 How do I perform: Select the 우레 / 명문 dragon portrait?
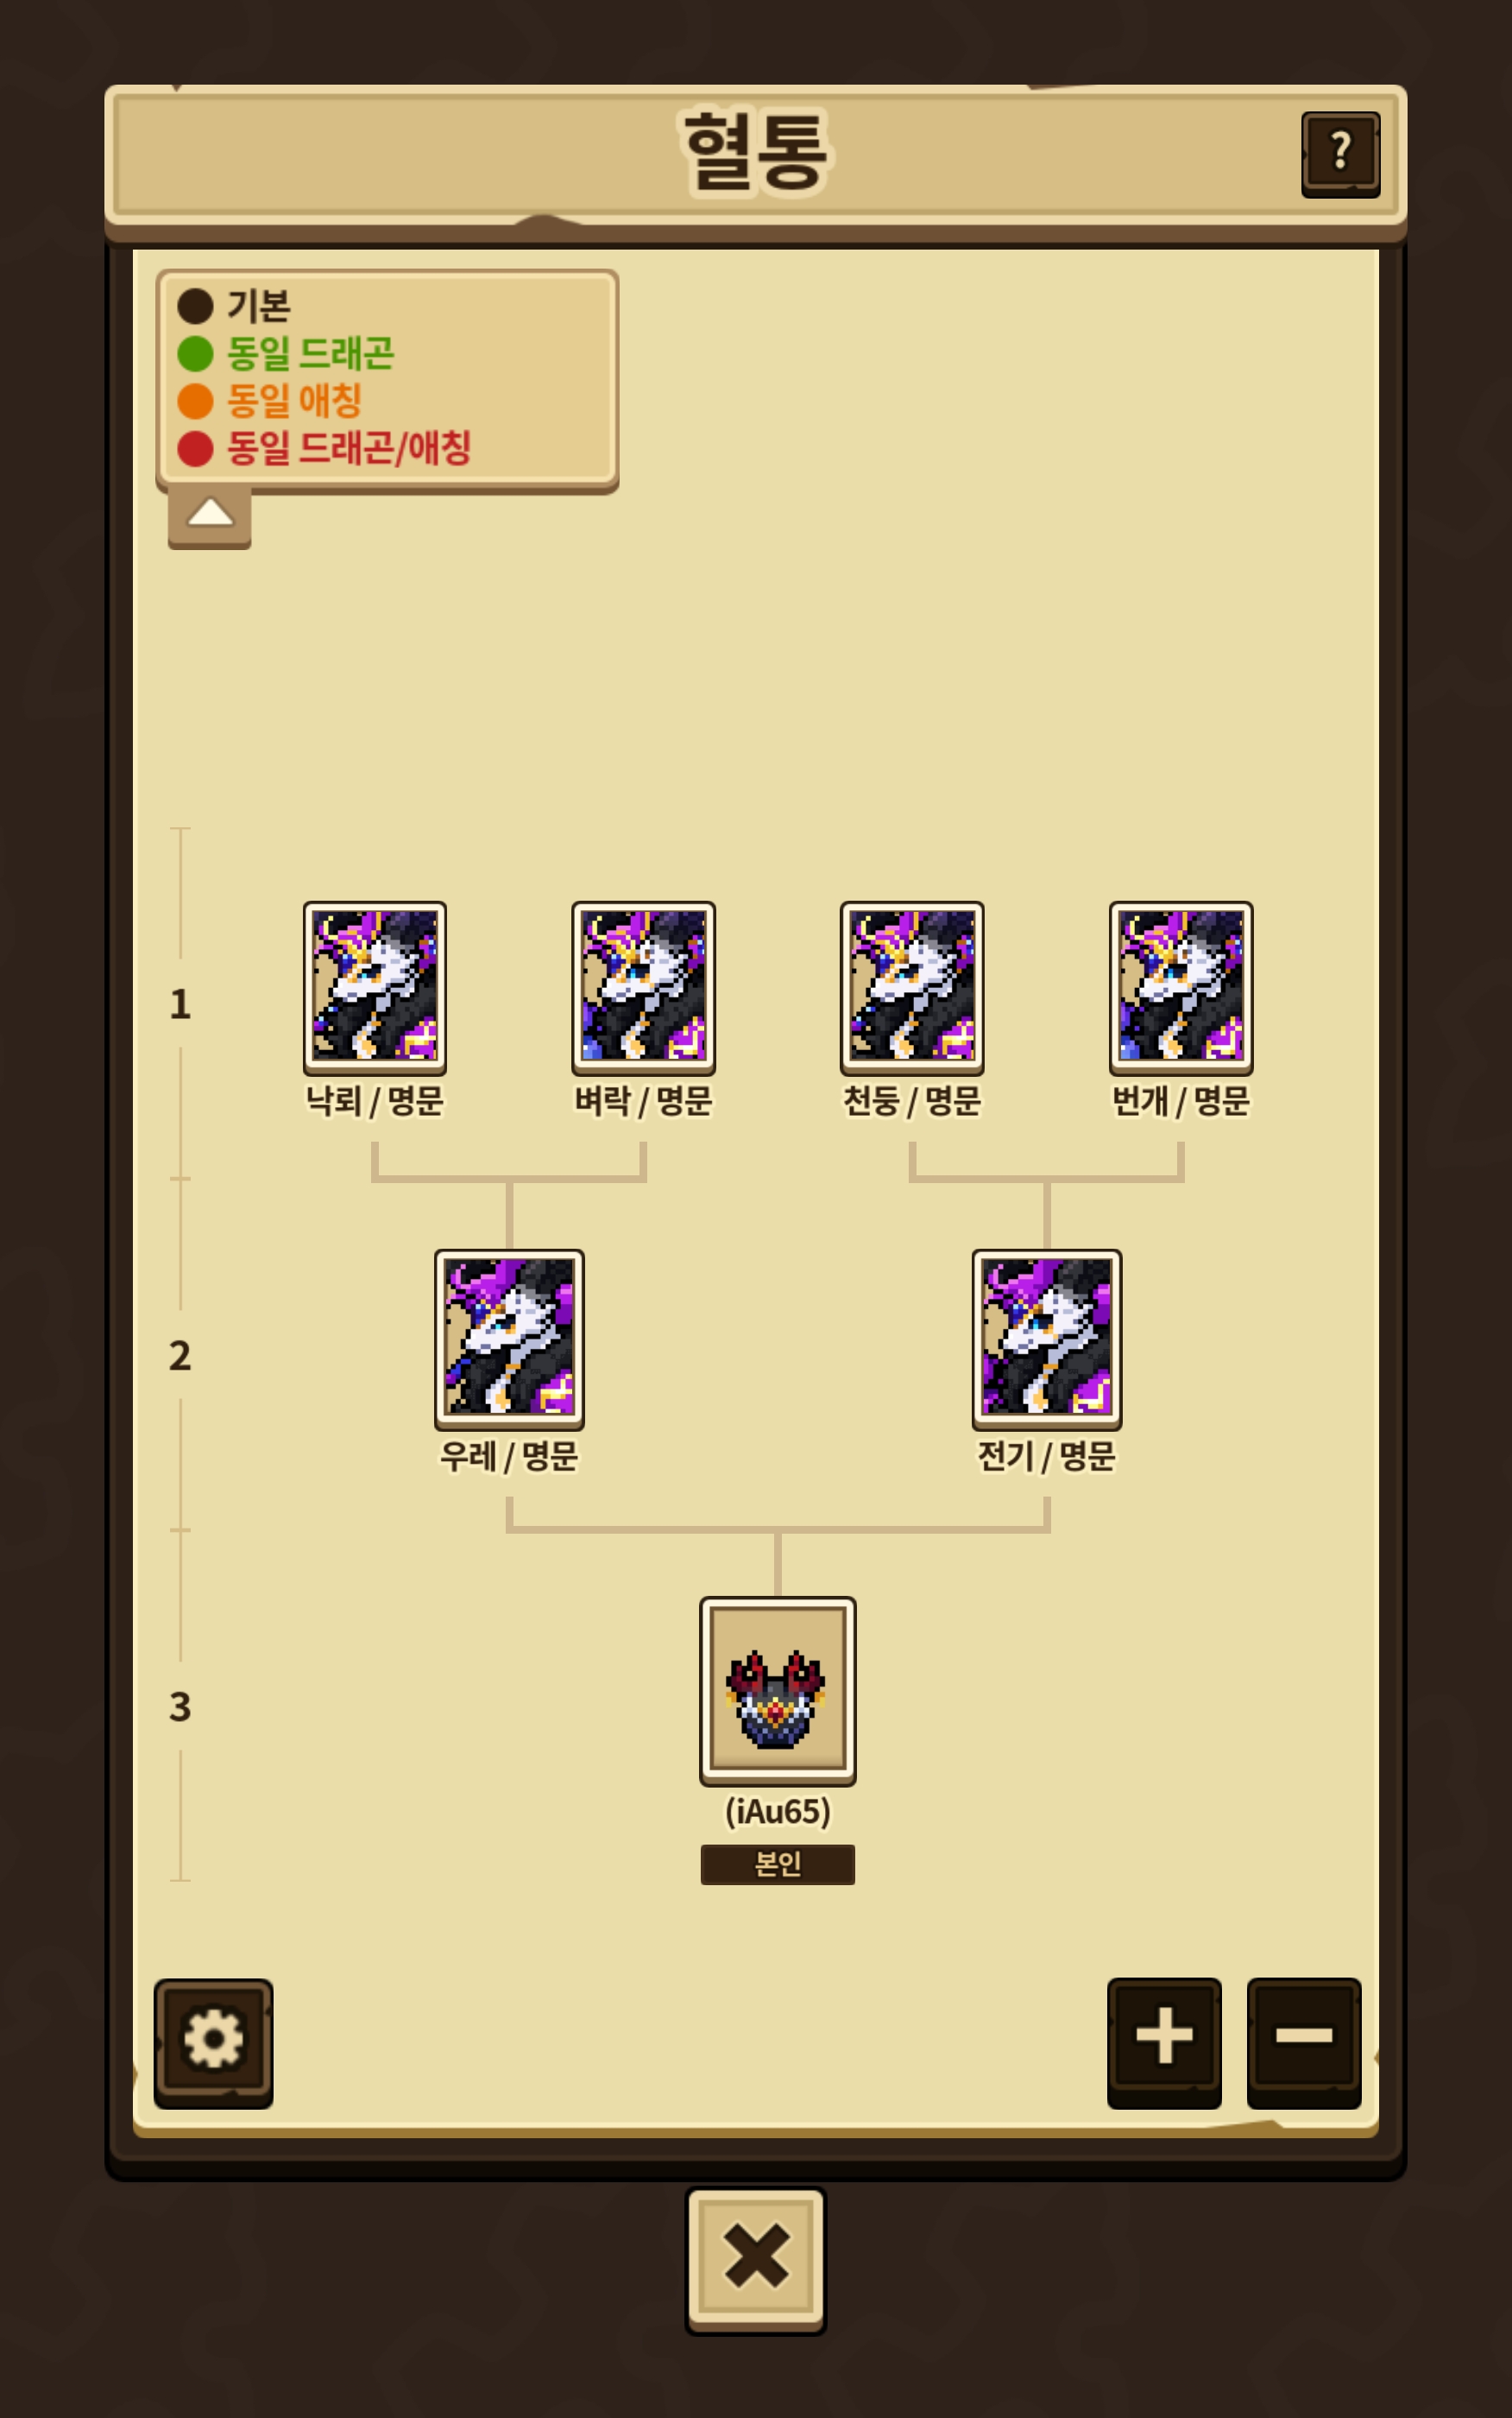click(x=509, y=1339)
